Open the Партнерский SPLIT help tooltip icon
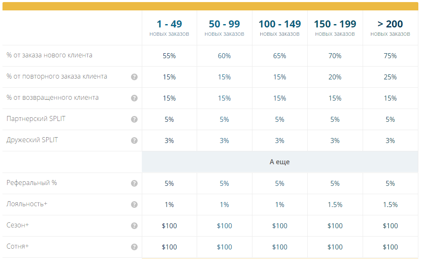425x259 pixels. [x=134, y=119]
